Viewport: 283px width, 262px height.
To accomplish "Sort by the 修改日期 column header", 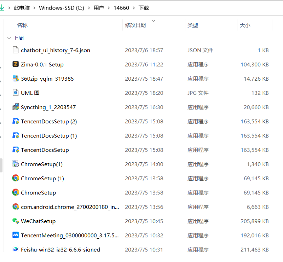I will point(135,25).
